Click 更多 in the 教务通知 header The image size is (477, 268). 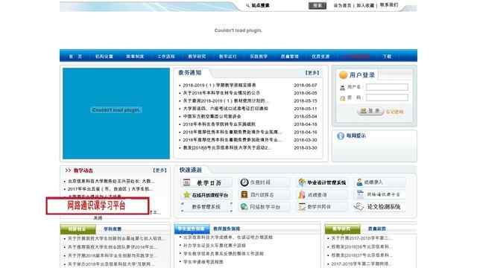click(x=312, y=73)
